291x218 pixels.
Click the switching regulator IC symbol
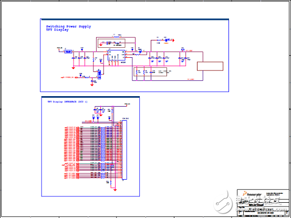[117, 55]
